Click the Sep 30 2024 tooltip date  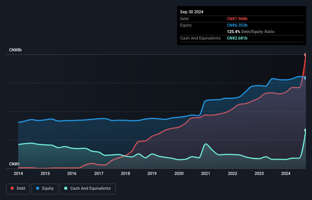[192, 12]
